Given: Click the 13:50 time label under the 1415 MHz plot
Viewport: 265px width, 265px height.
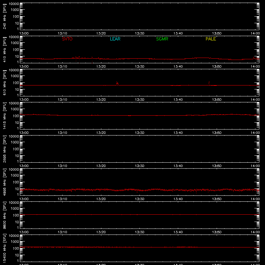Looking at the screenshot, I should coord(217,133).
